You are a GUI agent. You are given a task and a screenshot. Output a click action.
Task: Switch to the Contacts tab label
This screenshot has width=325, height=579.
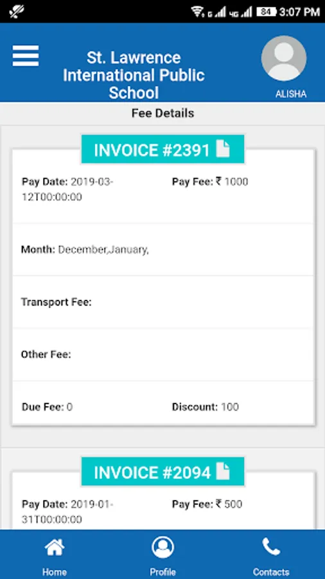tap(271, 572)
